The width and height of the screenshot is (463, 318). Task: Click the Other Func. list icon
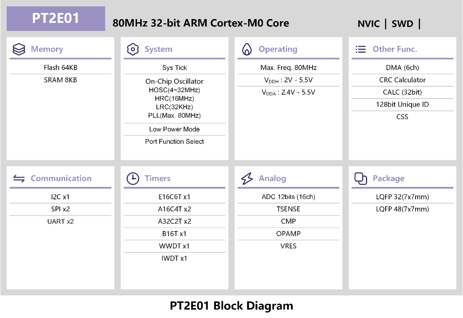point(360,49)
